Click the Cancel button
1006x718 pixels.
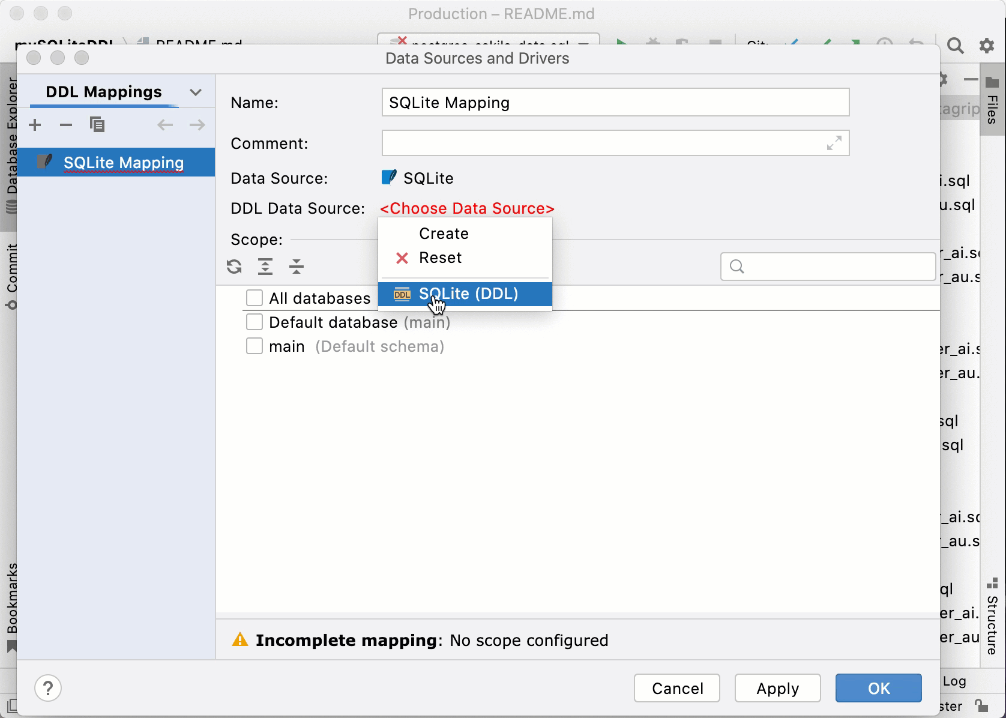point(677,688)
